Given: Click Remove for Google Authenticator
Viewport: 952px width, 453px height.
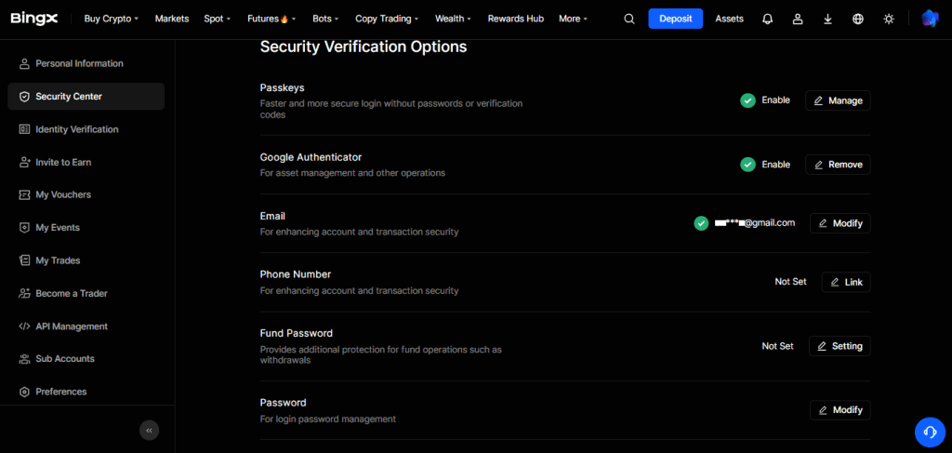Looking at the screenshot, I should pos(838,165).
